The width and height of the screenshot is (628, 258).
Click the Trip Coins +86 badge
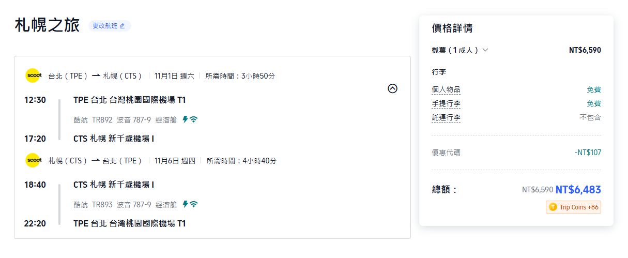[x=573, y=207]
